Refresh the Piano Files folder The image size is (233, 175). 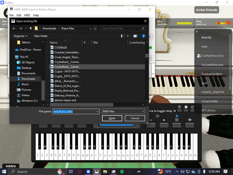[x=95, y=28]
